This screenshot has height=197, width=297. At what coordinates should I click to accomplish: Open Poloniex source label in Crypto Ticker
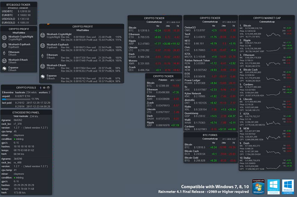tap(163, 80)
